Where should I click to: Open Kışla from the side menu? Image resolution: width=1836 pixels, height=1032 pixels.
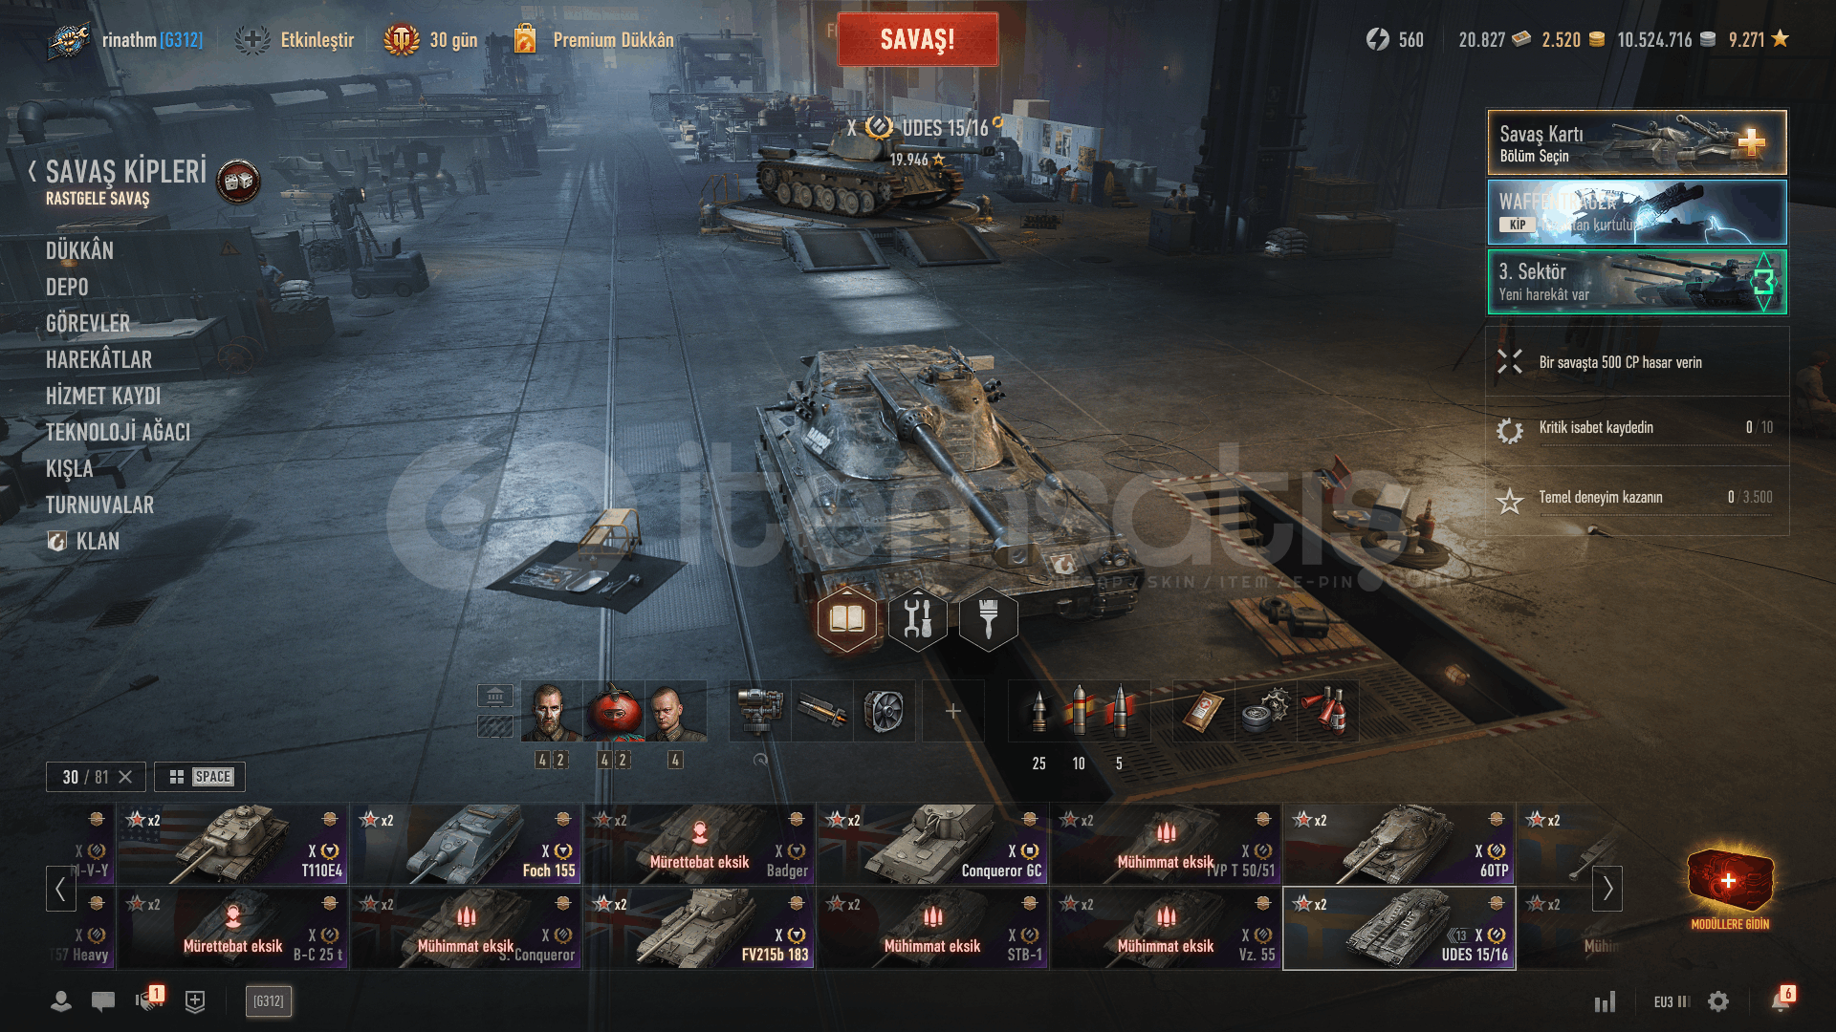pyautogui.click(x=70, y=469)
